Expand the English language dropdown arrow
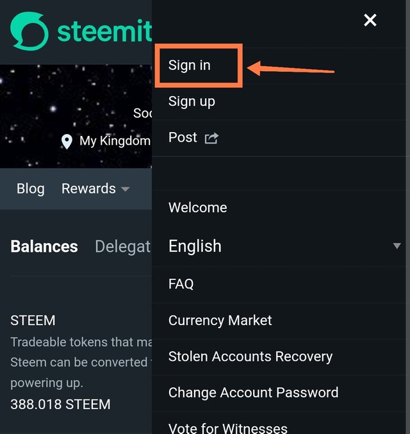Image resolution: width=410 pixels, height=434 pixels. pyautogui.click(x=397, y=246)
